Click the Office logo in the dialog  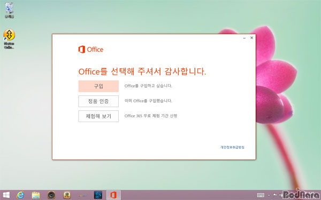pyautogui.click(x=91, y=50)
